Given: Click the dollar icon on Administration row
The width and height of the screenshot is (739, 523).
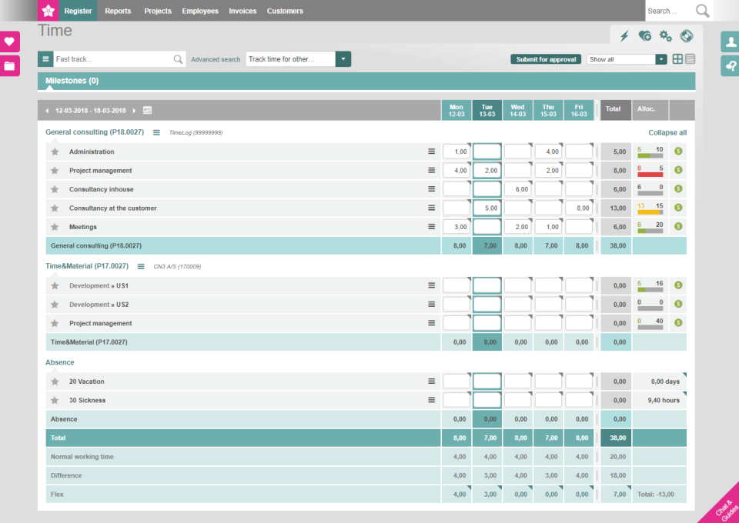Looking at the screenshot, I should [x=678, y=152].
